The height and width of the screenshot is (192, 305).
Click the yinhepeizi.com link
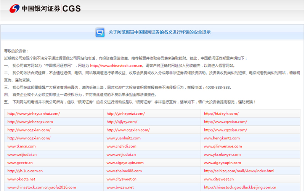point(125,114)
